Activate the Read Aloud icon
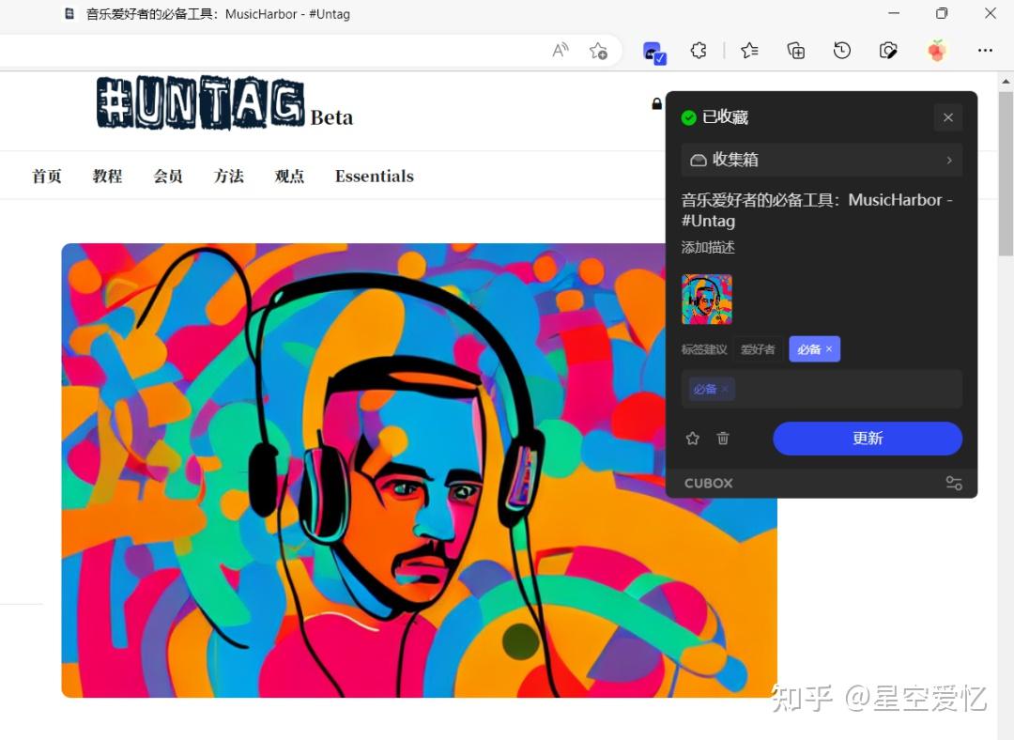This screenshot has width=1014, height=740. 560,51
